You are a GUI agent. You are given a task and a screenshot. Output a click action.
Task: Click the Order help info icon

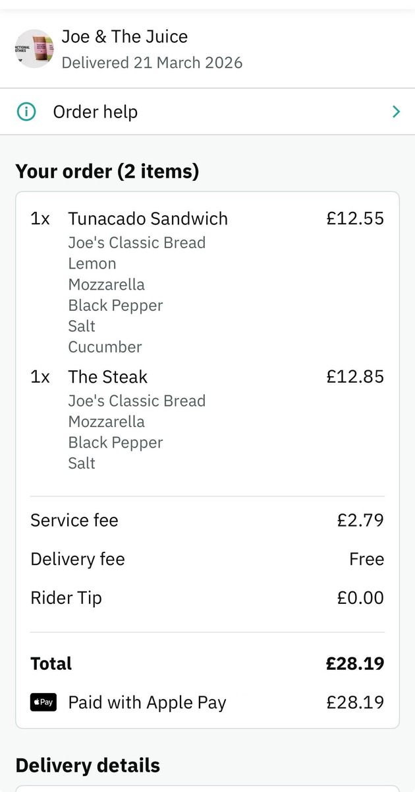point(26,112)
